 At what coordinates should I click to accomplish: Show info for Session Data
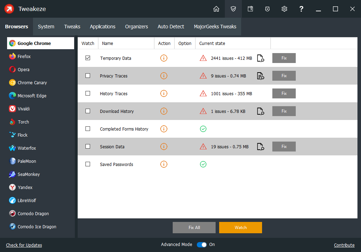click(164, 147)
